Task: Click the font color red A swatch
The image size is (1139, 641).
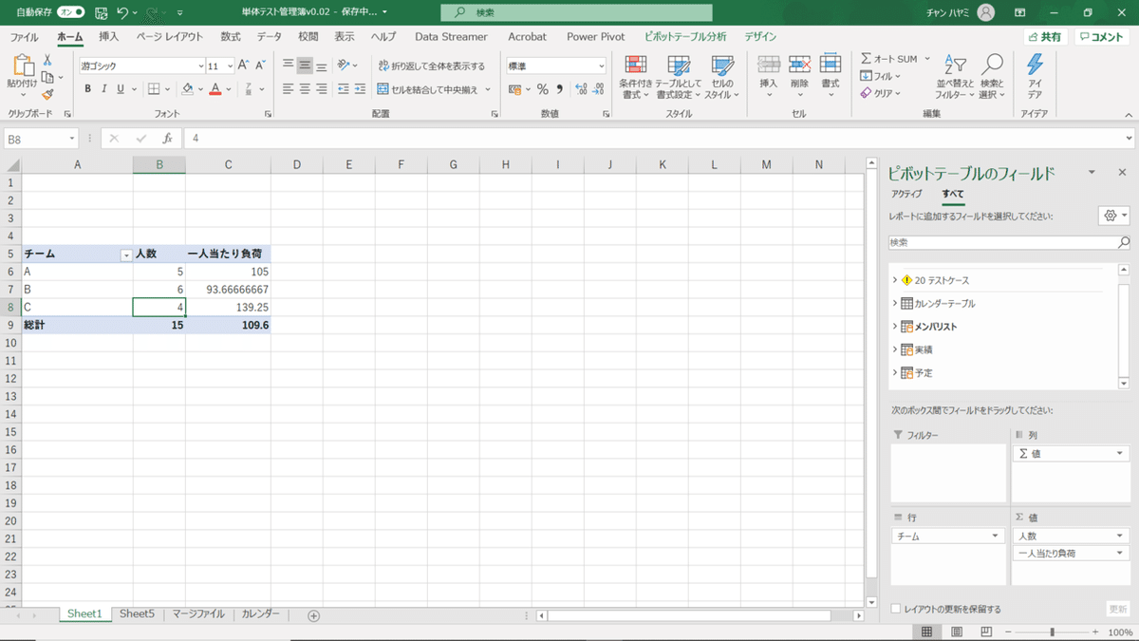Action: click(215, 89)
